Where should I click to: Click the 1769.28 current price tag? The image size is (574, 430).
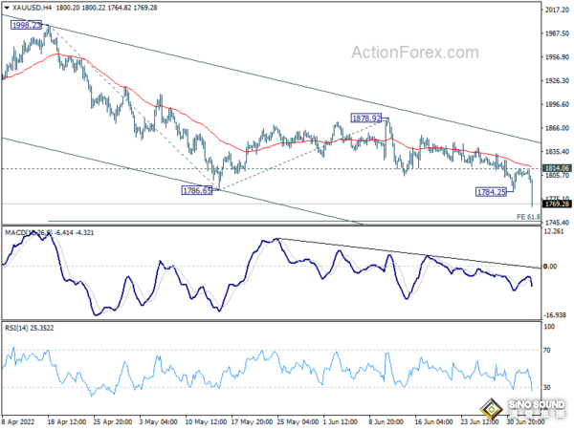[557, 204]
